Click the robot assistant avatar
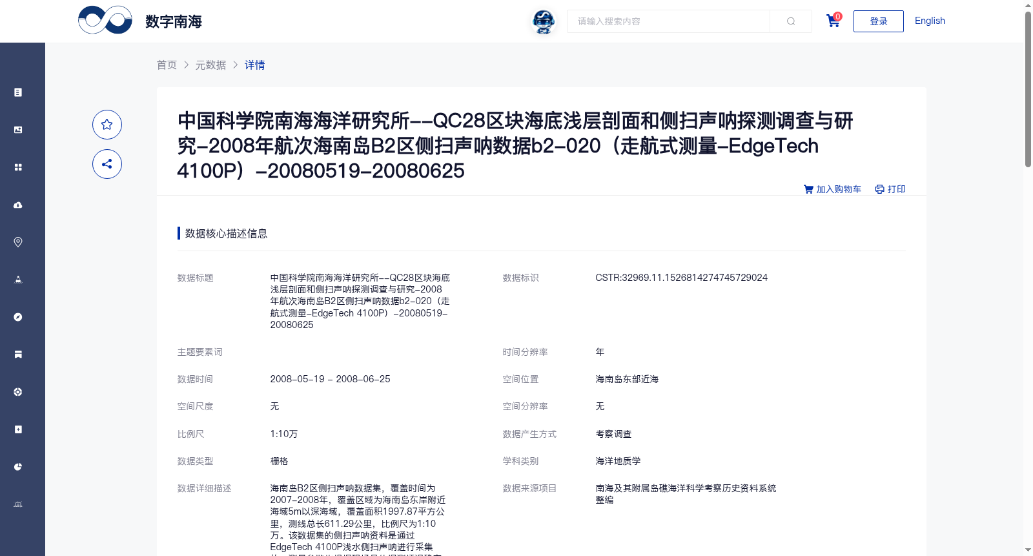 tap(544, 22)
